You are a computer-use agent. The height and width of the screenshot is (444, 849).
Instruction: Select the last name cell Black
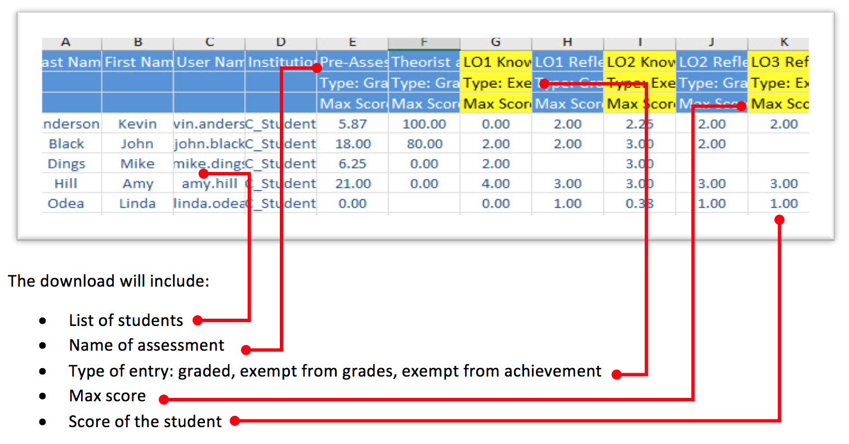tap(66, 144)
